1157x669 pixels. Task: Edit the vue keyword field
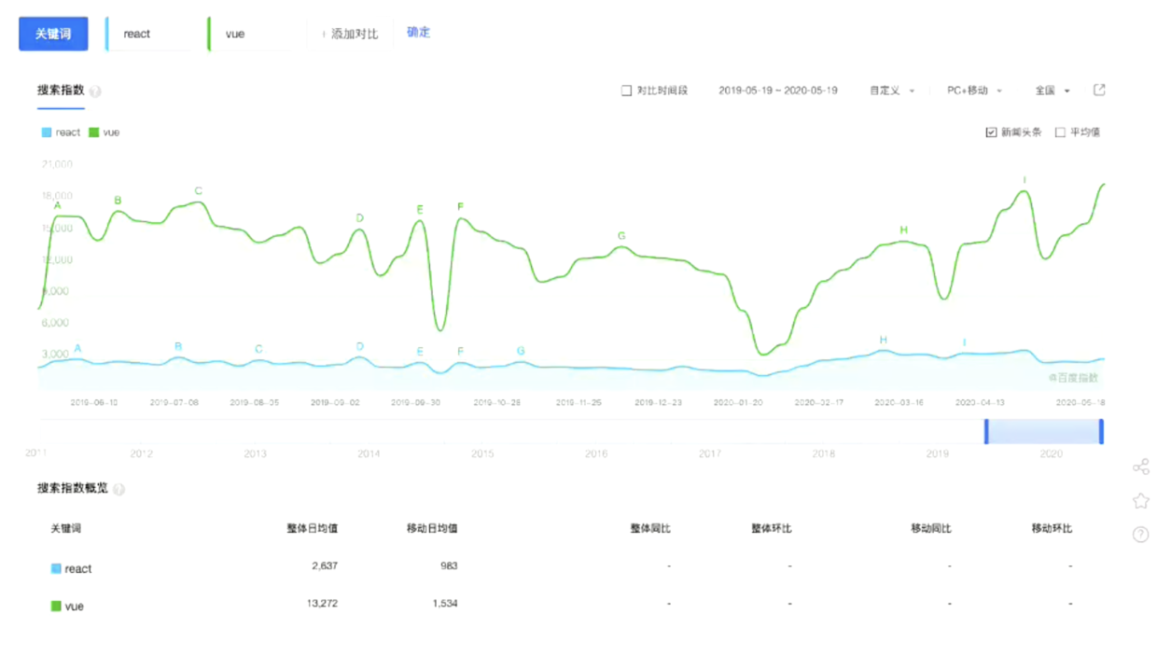[250, 34]
